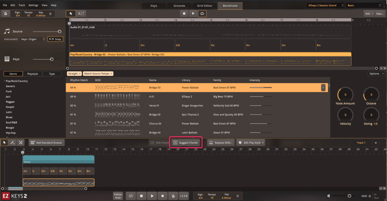
Task: Switch to the Keys tab
Action: 154,6
